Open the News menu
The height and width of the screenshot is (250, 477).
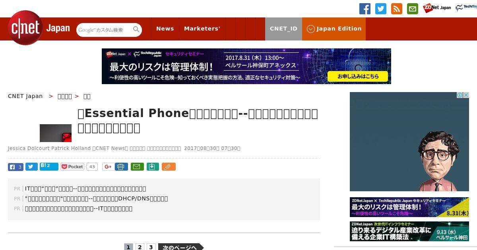165,29
